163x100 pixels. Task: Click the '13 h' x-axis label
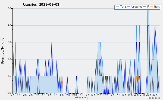pos(93,95)
